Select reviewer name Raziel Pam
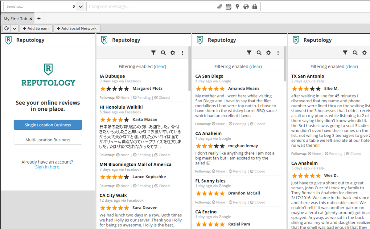370x229 pixels. pos(239,224)
